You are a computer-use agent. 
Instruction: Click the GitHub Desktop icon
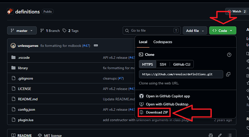[141, 104]
